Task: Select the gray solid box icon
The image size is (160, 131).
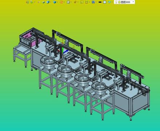Action: pos(43,2)
